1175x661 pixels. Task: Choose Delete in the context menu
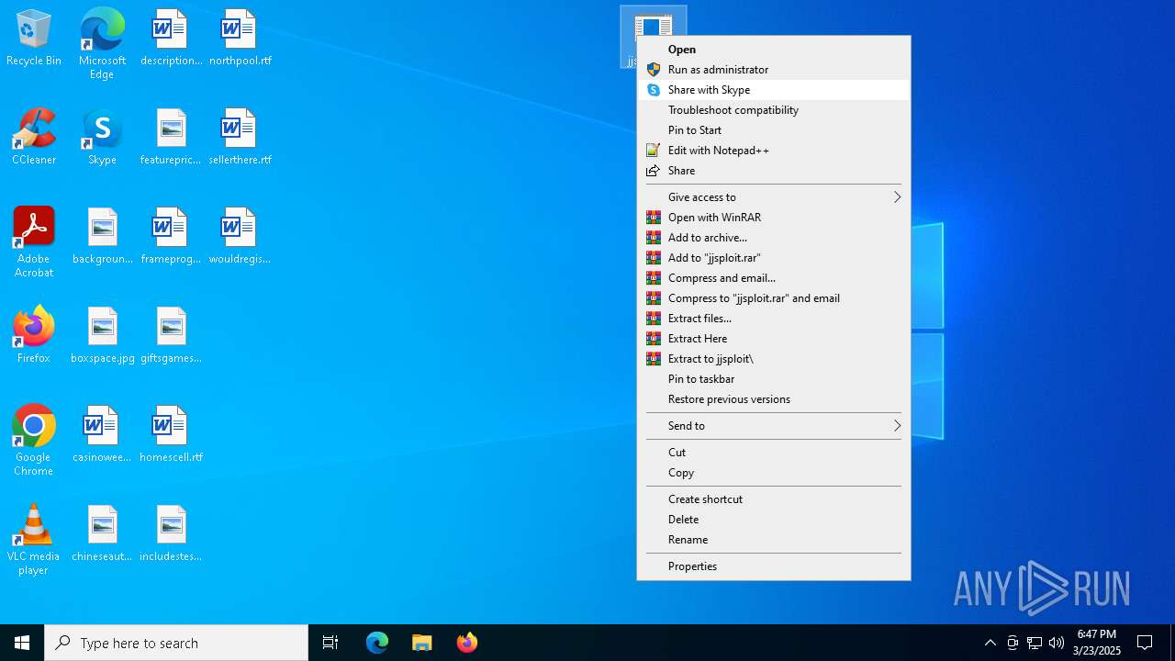[x=774, y=520]
